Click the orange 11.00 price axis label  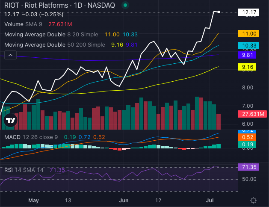(248, 34)
